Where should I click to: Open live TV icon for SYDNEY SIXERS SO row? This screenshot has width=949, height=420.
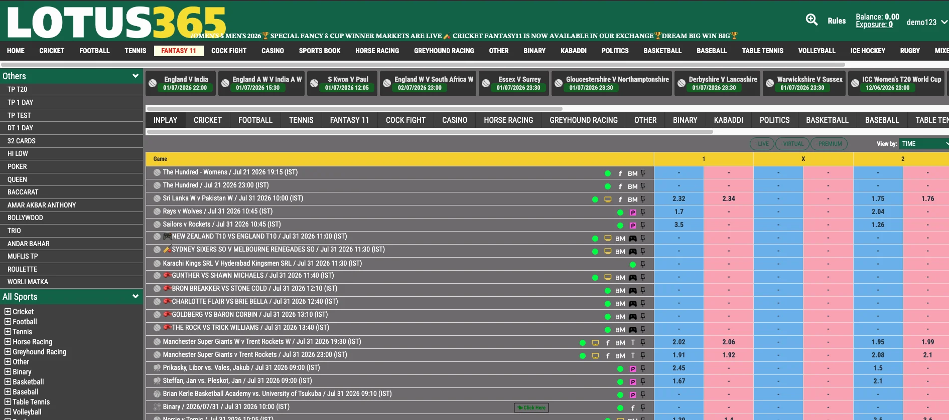(608, 251)
